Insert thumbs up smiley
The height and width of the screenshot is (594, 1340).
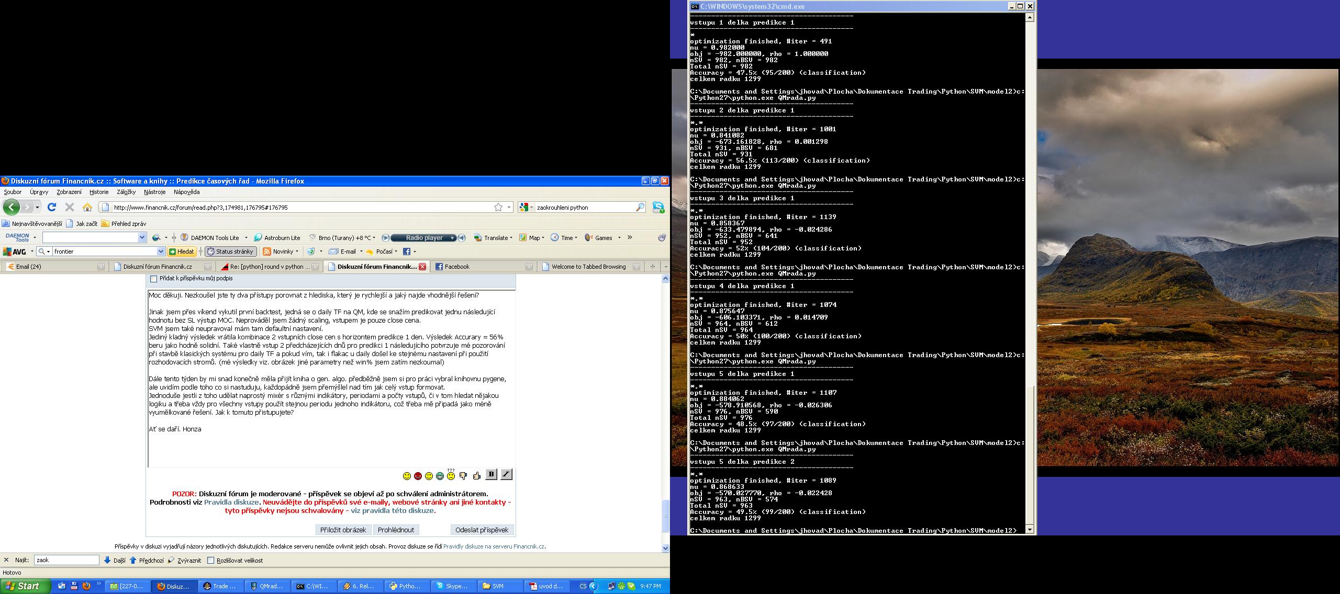[476, 476]
